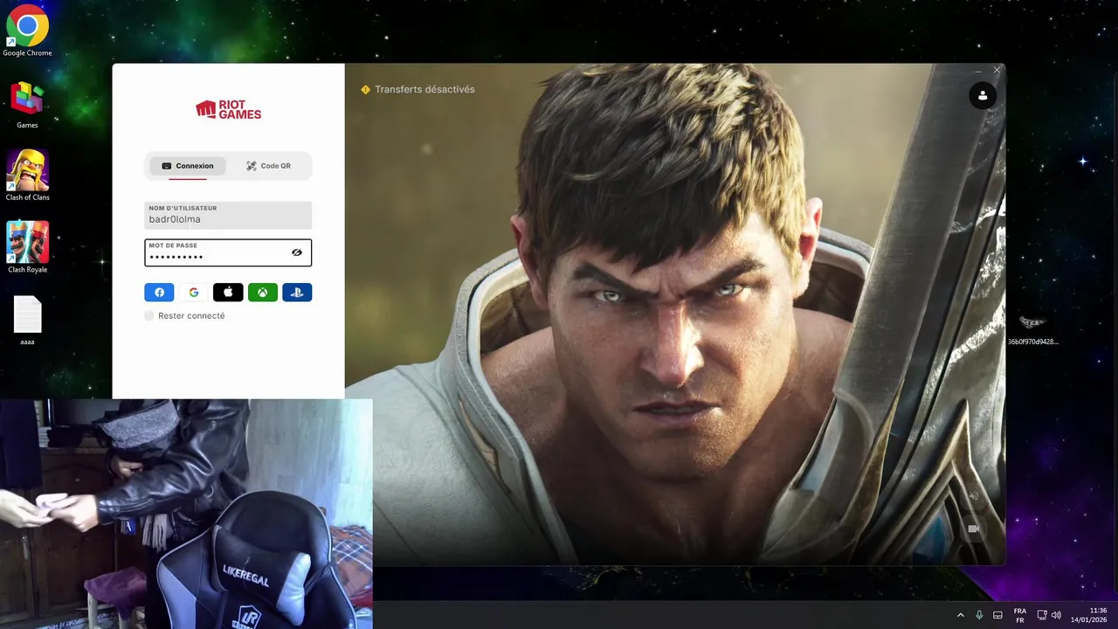The height and width of the screenshot is (629, 1118).
Task: Enable the Rester connecté checkbox
Action: [149, 315]
